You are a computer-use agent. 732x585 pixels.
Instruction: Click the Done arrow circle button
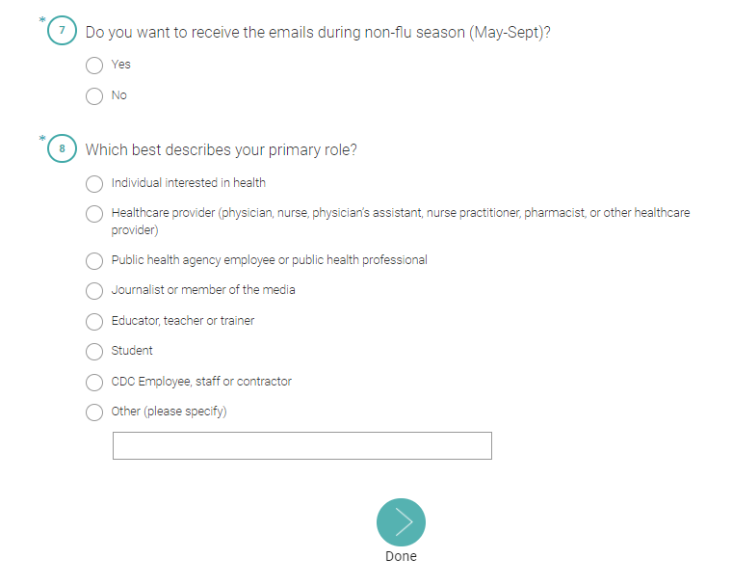[x=401, y=522]
